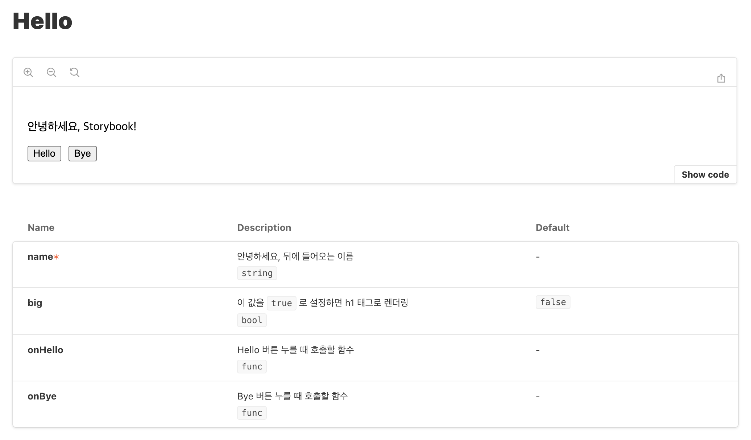Click the zoom in magnifier icon

28,72
